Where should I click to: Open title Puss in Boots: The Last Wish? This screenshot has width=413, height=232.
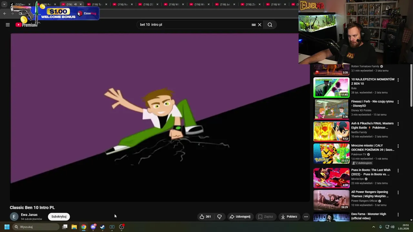point(371,172)
